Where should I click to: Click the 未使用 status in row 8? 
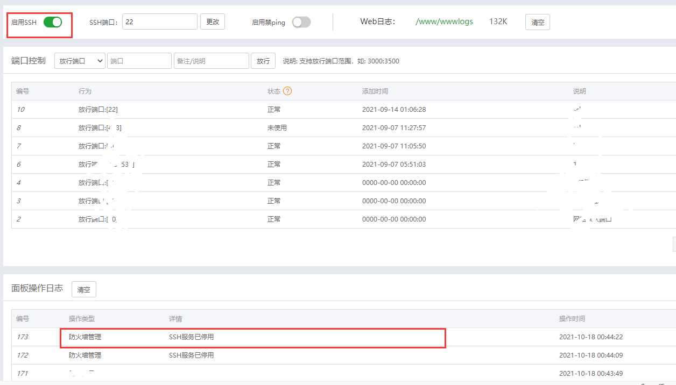pos(277,127)
